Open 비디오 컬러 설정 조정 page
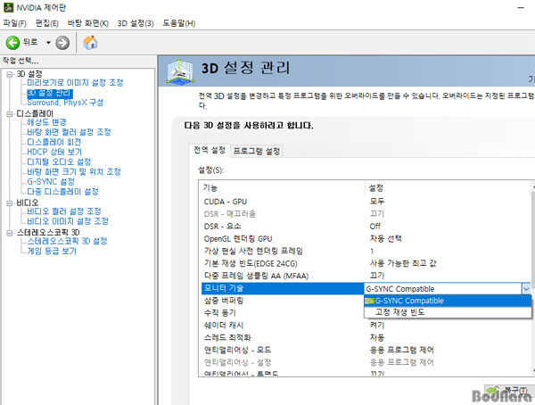This screenshot has height=405, width=535. [64, 211]
